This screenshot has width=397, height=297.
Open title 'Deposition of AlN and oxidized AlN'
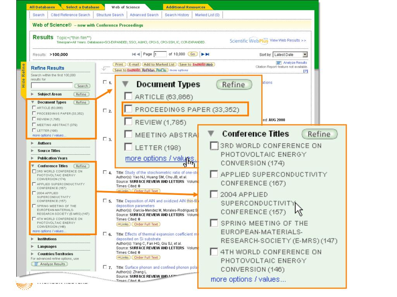[162, 203]
